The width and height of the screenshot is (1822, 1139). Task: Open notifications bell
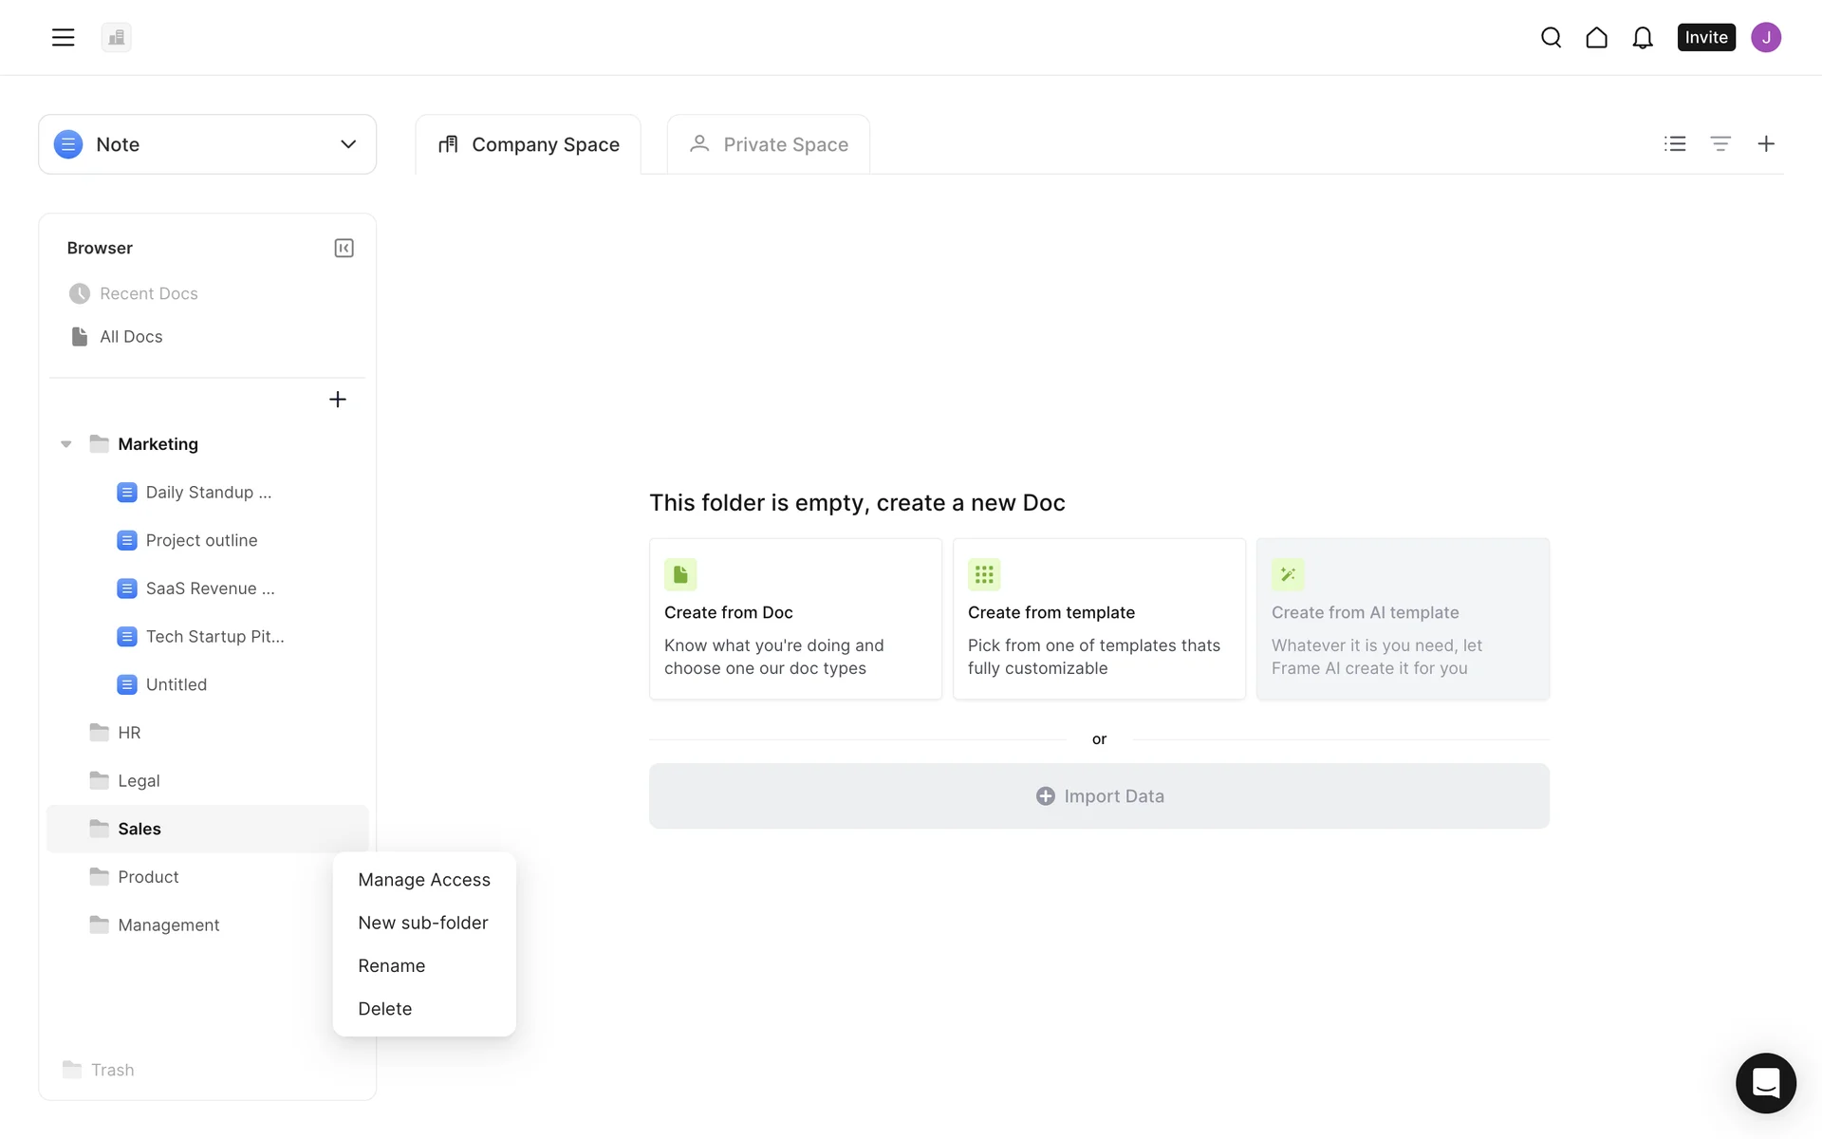[1642, 37]
